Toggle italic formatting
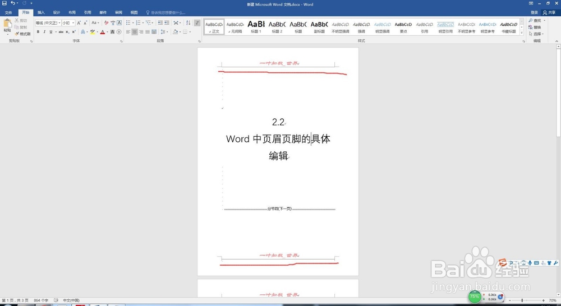 tap(44, 32)
